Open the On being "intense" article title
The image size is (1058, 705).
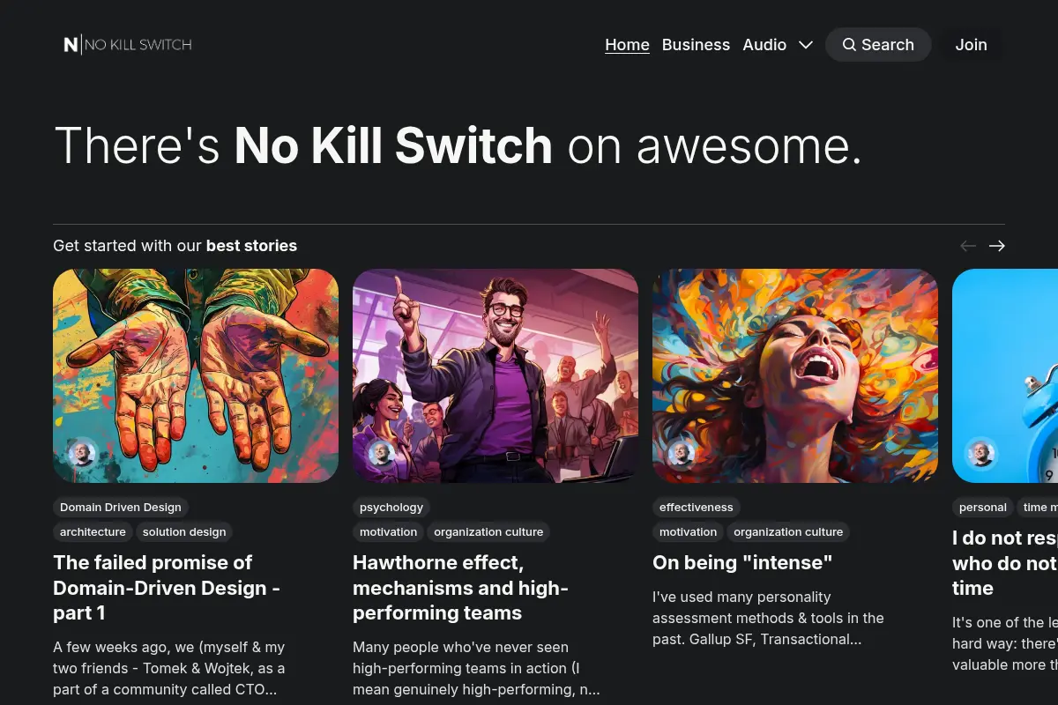pos(742,562)
